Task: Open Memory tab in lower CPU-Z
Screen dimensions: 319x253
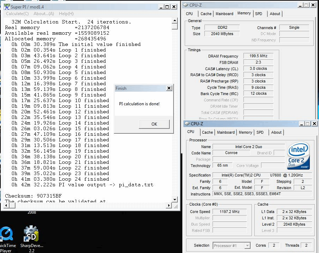Action: pos(245,133)
